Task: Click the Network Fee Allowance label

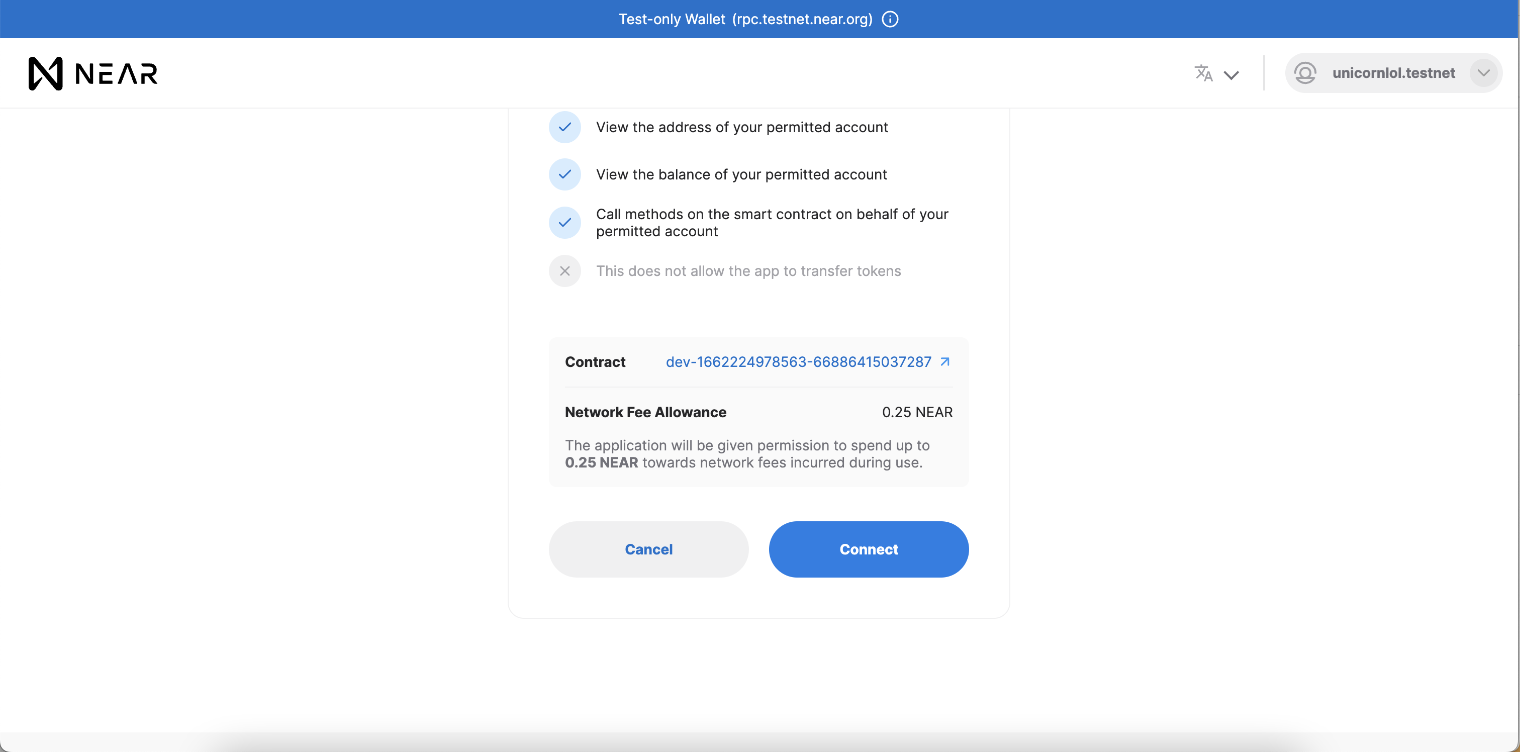Action: coord(645,412)
